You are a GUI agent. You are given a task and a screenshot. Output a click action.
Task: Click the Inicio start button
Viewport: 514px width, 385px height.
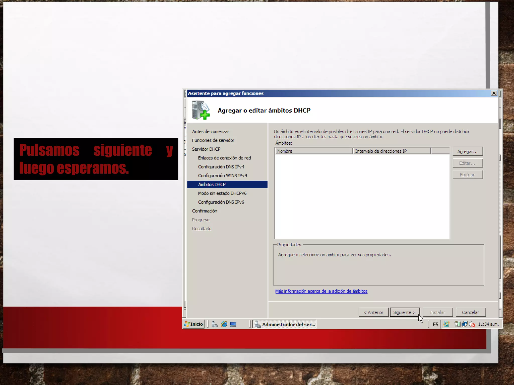tap(194, 324)
